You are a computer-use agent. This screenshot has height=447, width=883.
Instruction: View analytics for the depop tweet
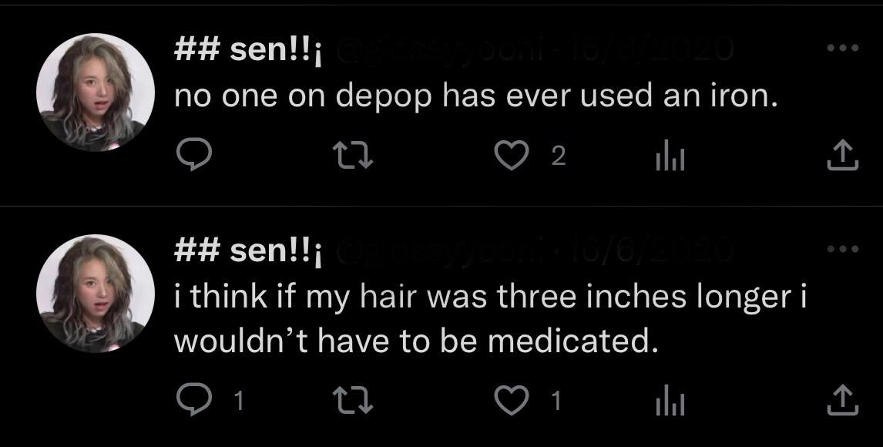tap(665, 157)
